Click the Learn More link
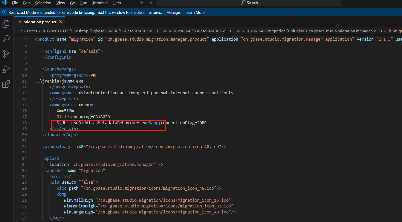402x222 pixels. (195, 13)
